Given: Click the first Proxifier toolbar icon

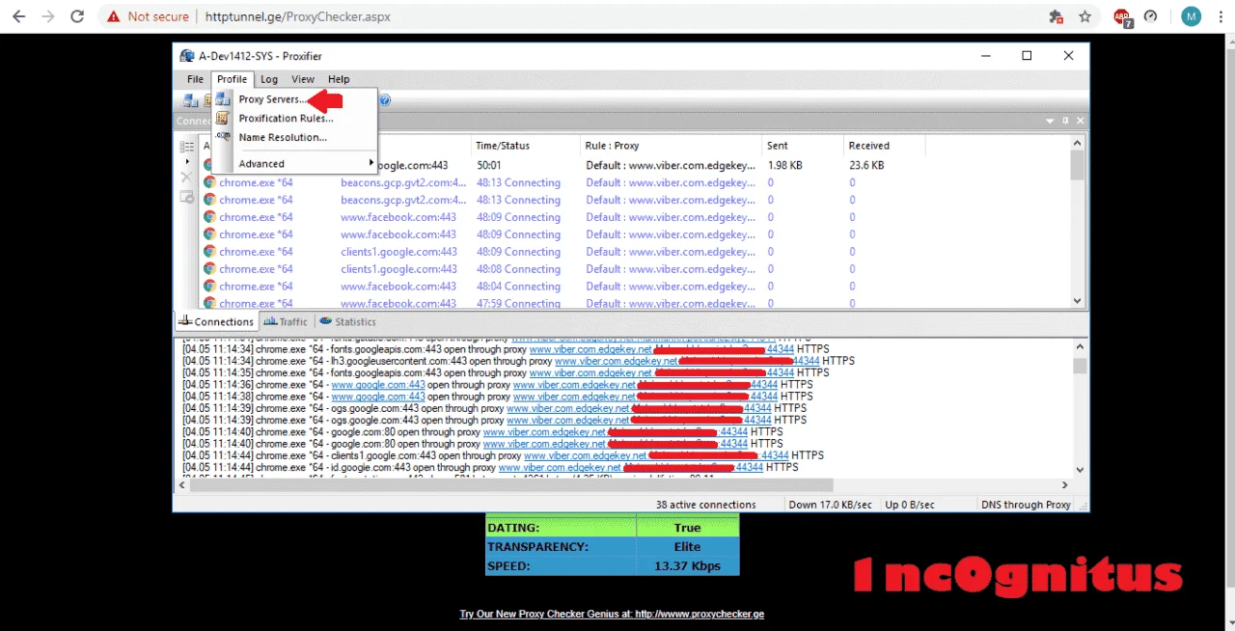Looking at the screenshot, I should (x=191, y=100).
